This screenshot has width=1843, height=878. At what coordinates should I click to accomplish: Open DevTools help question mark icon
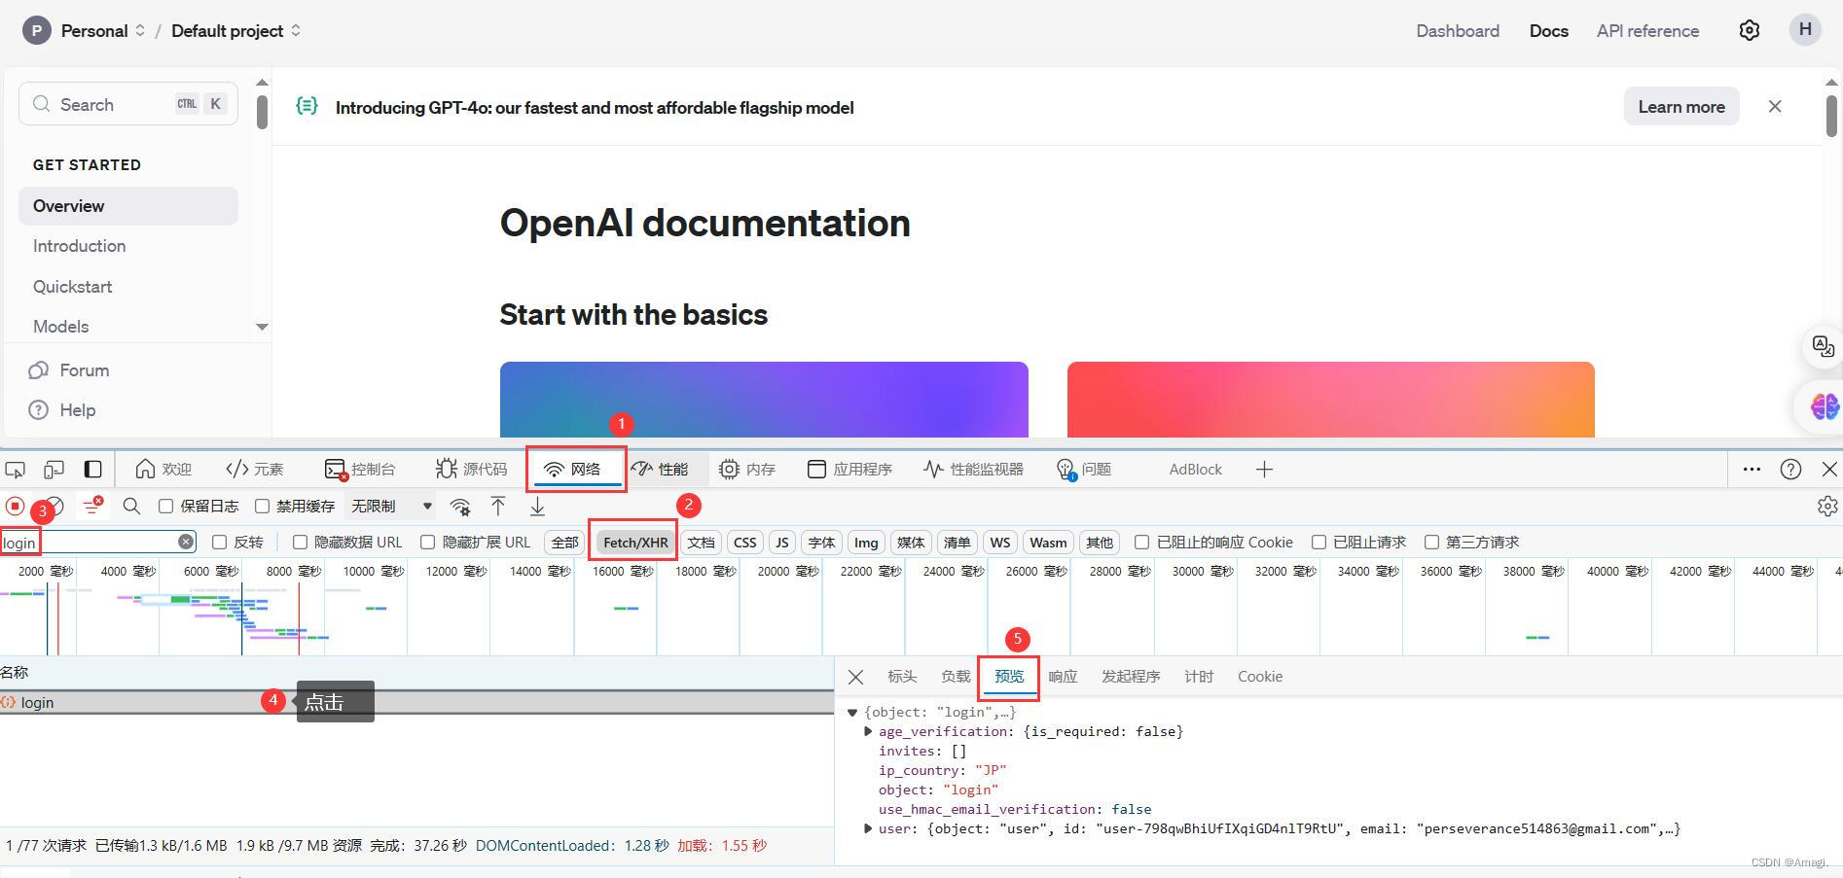(x=1790, y=470)
